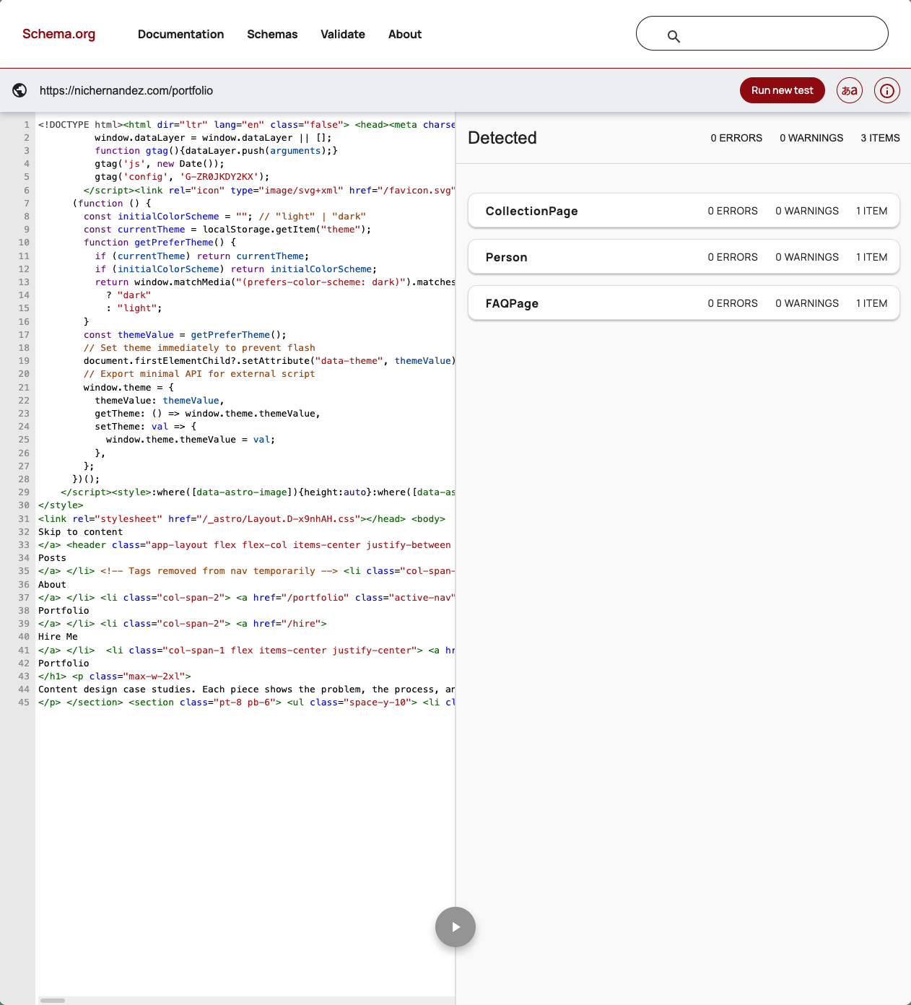Open the info circle icon

point(887,90)
